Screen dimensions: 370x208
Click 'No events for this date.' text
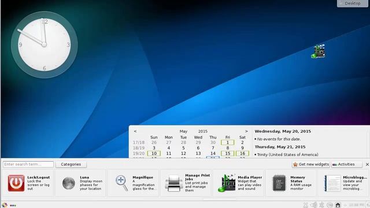[279, 139]
